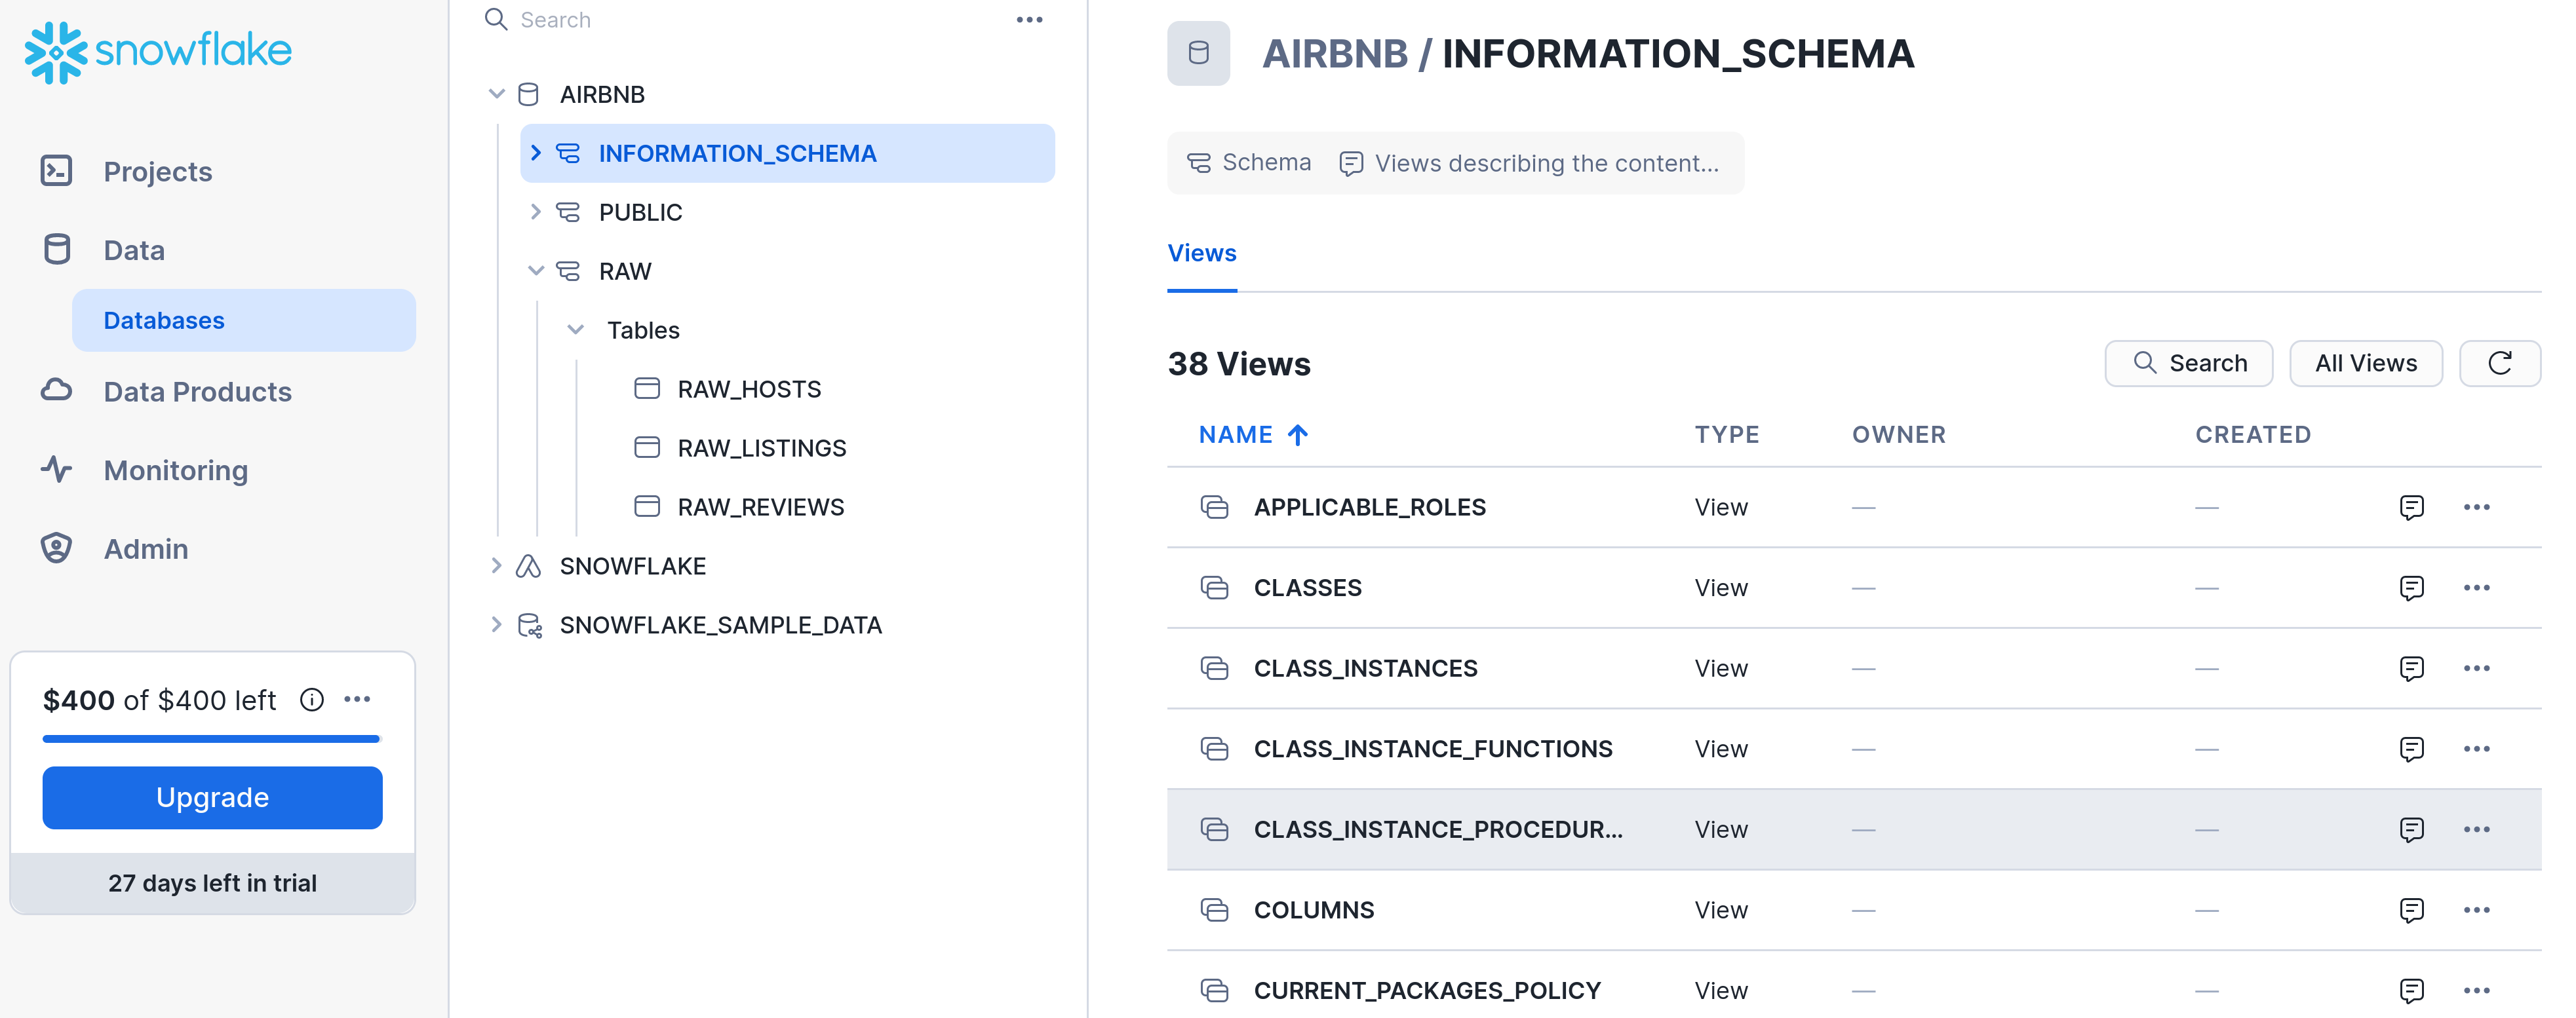
Task: Collapse the RAW schema Tables folder
Action: (x=575, y=330)
